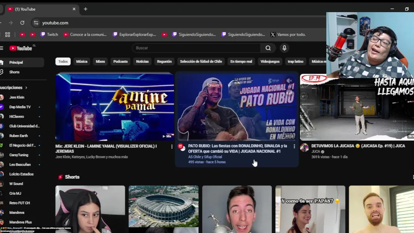
Task: Open Short of girl with cat headphones
Action: click(x=90, y=209)
